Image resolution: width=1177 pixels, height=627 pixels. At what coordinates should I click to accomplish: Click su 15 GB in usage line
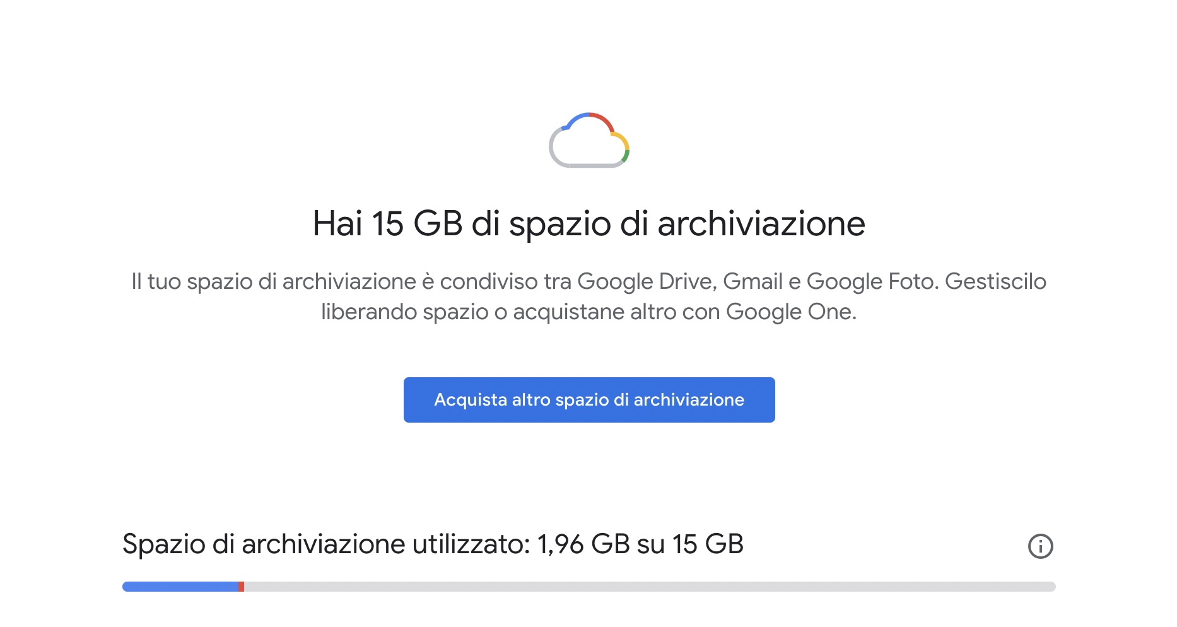(x=690, y=544)
